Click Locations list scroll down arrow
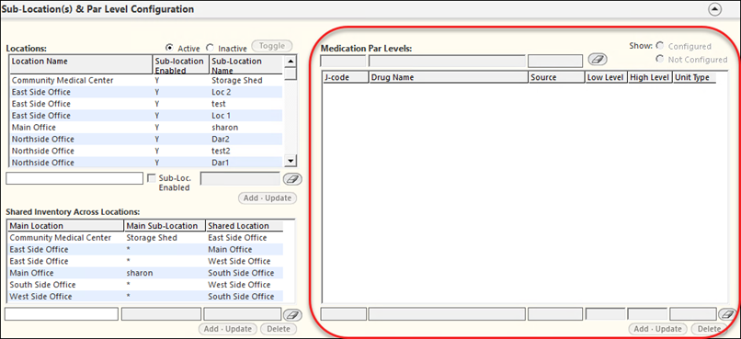 click(x=291, y=161)
